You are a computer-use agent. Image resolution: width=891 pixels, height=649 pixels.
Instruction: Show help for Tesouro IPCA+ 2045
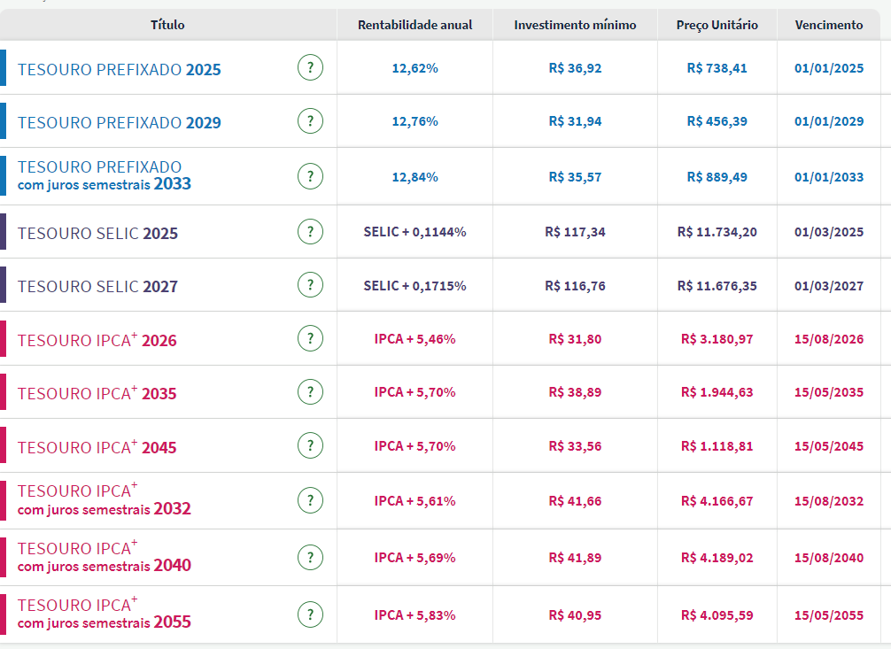pos(310,445)
